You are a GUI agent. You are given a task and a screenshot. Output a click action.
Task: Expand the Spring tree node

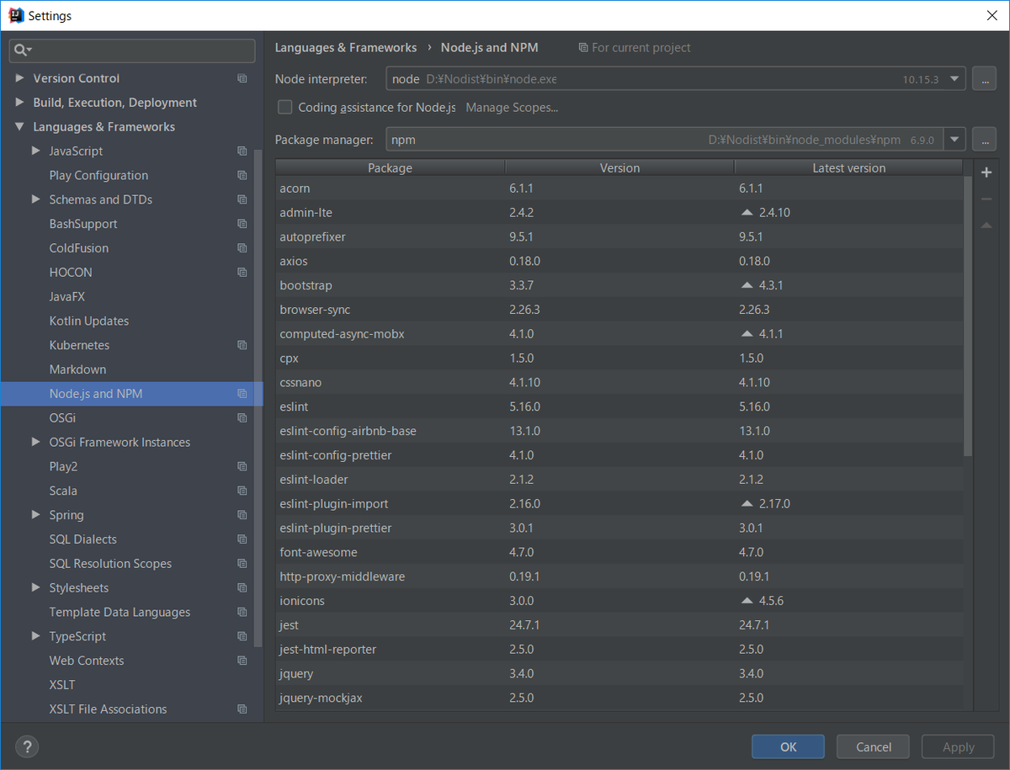pyautogui.click(x=35, y=515)
